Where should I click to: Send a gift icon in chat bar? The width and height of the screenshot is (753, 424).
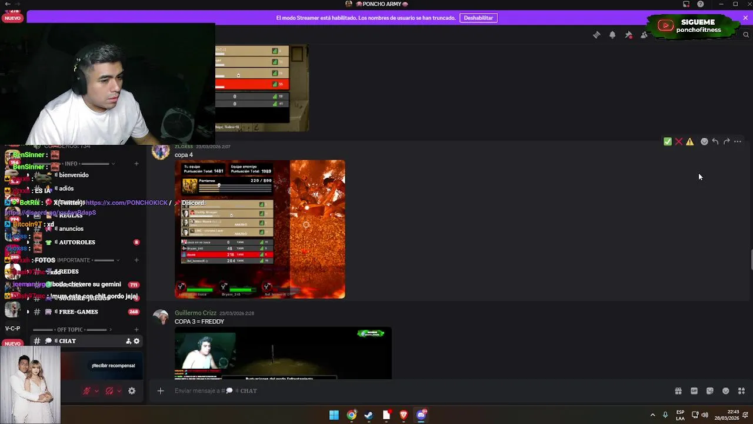(678, 391)
